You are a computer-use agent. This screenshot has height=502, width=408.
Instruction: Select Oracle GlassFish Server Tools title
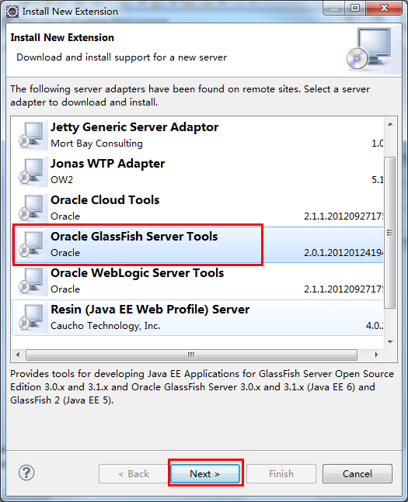click(134, 237)
